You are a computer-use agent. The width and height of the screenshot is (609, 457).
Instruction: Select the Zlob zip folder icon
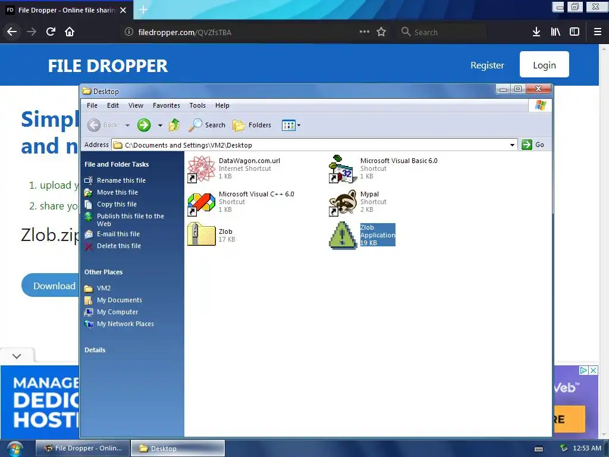pos(201,234)
